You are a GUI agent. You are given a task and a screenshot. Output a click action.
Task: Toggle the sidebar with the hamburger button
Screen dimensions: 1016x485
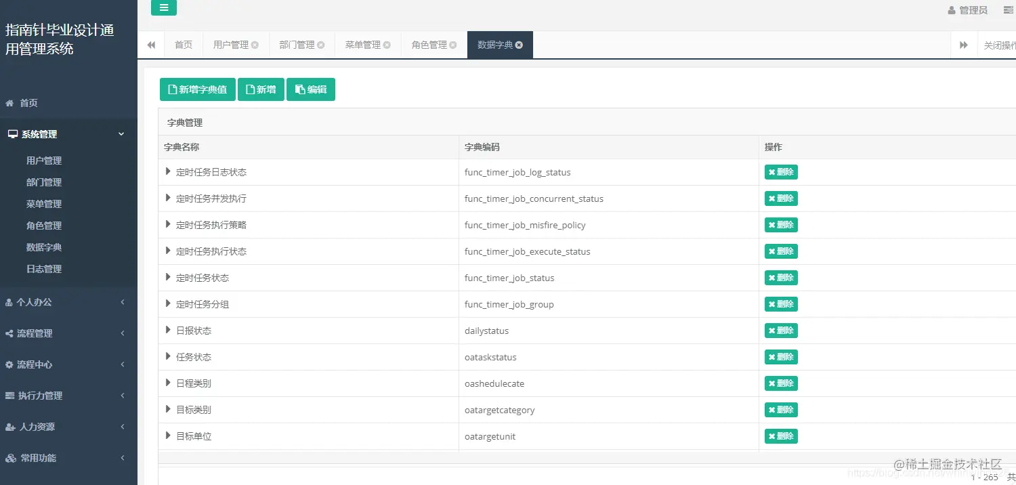coord(163,7)
